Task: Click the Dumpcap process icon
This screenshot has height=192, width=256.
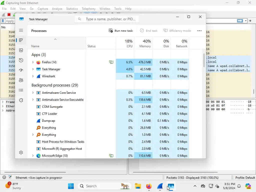Action: point(38,121)
